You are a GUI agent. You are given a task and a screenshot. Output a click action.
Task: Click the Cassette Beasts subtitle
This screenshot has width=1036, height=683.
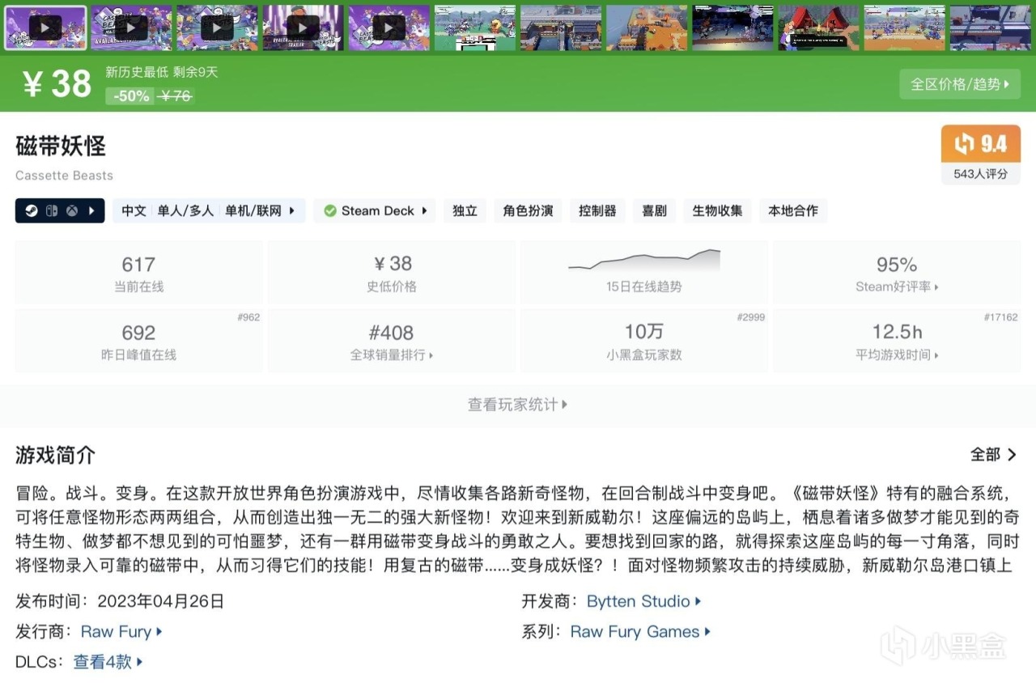click(x=64, y=176)
